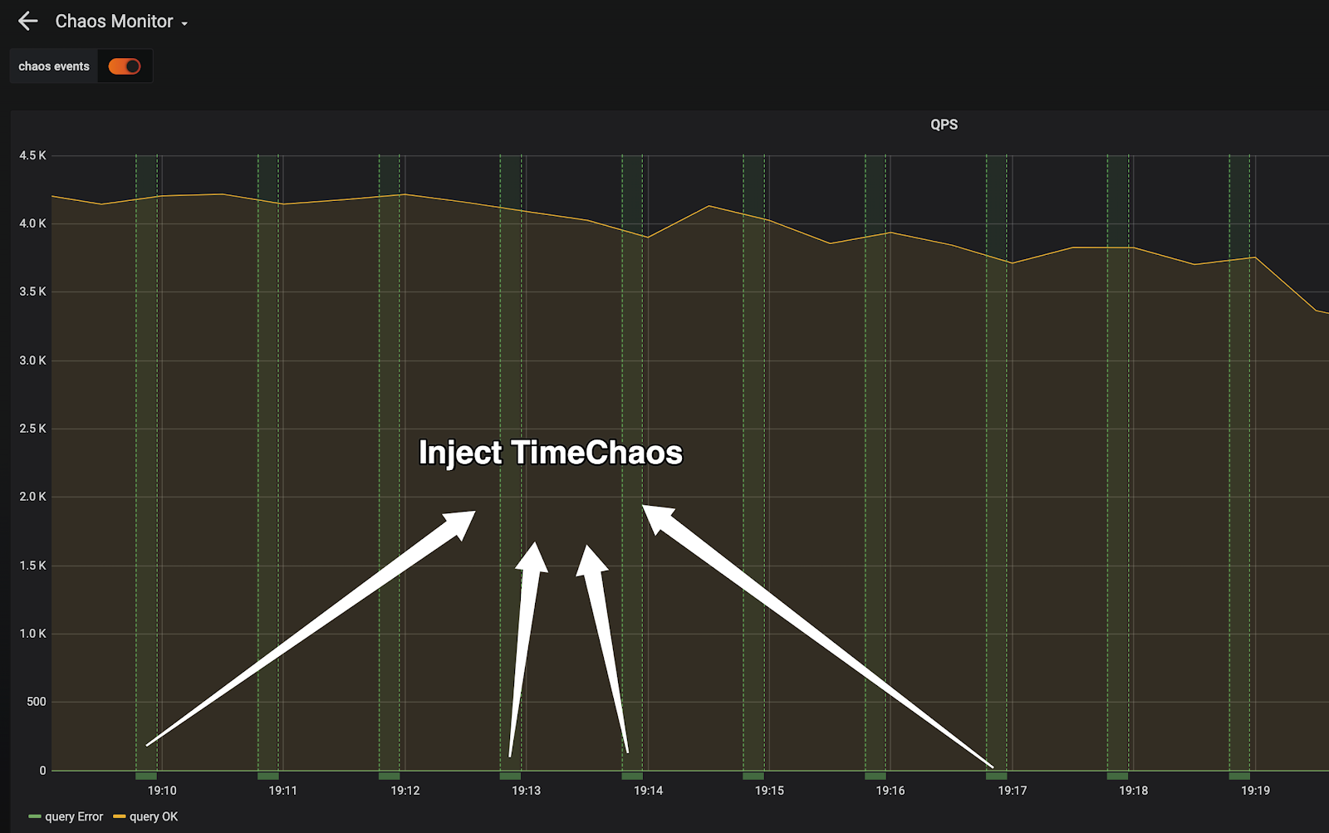Screen dimensions: 1329x833
Task: Click the 4.5 K y-axis label
Action: (x=33, y=155)
